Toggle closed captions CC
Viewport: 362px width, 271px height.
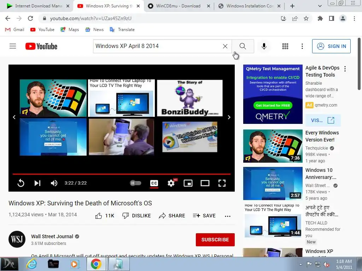tap(154, 183)
